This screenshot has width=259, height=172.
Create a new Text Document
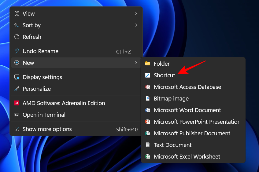(x=172, y=145)
